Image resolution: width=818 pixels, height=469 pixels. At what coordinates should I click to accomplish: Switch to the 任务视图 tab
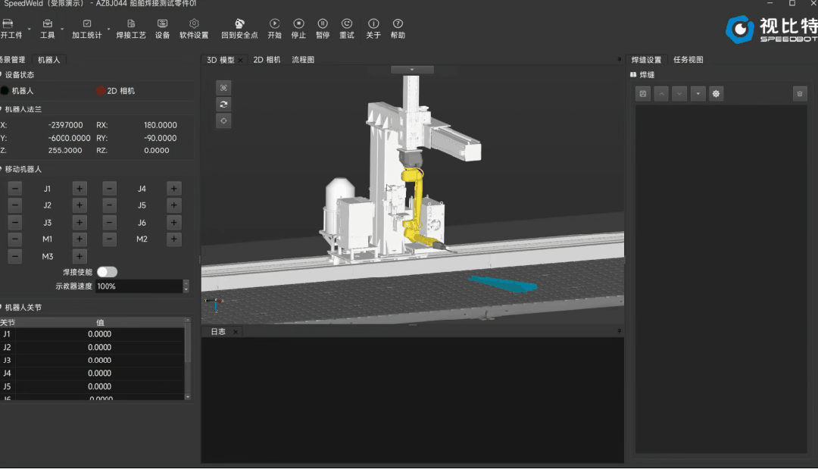pyautogui.click(x=688, y=60)
